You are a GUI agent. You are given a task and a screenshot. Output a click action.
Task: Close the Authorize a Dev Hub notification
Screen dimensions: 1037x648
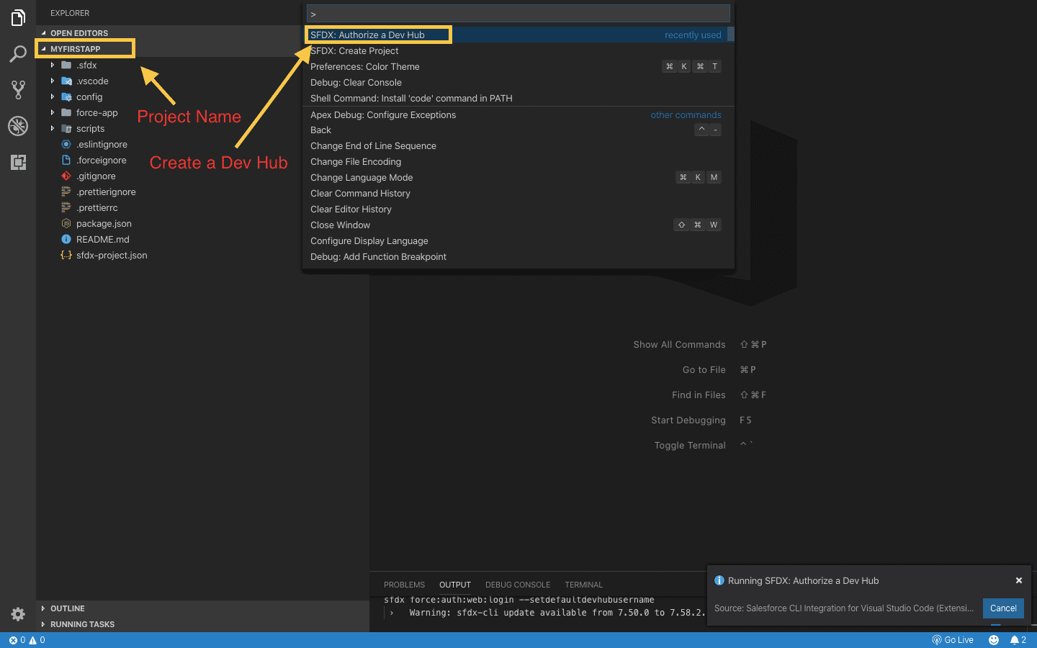(x=1019, y=580)
